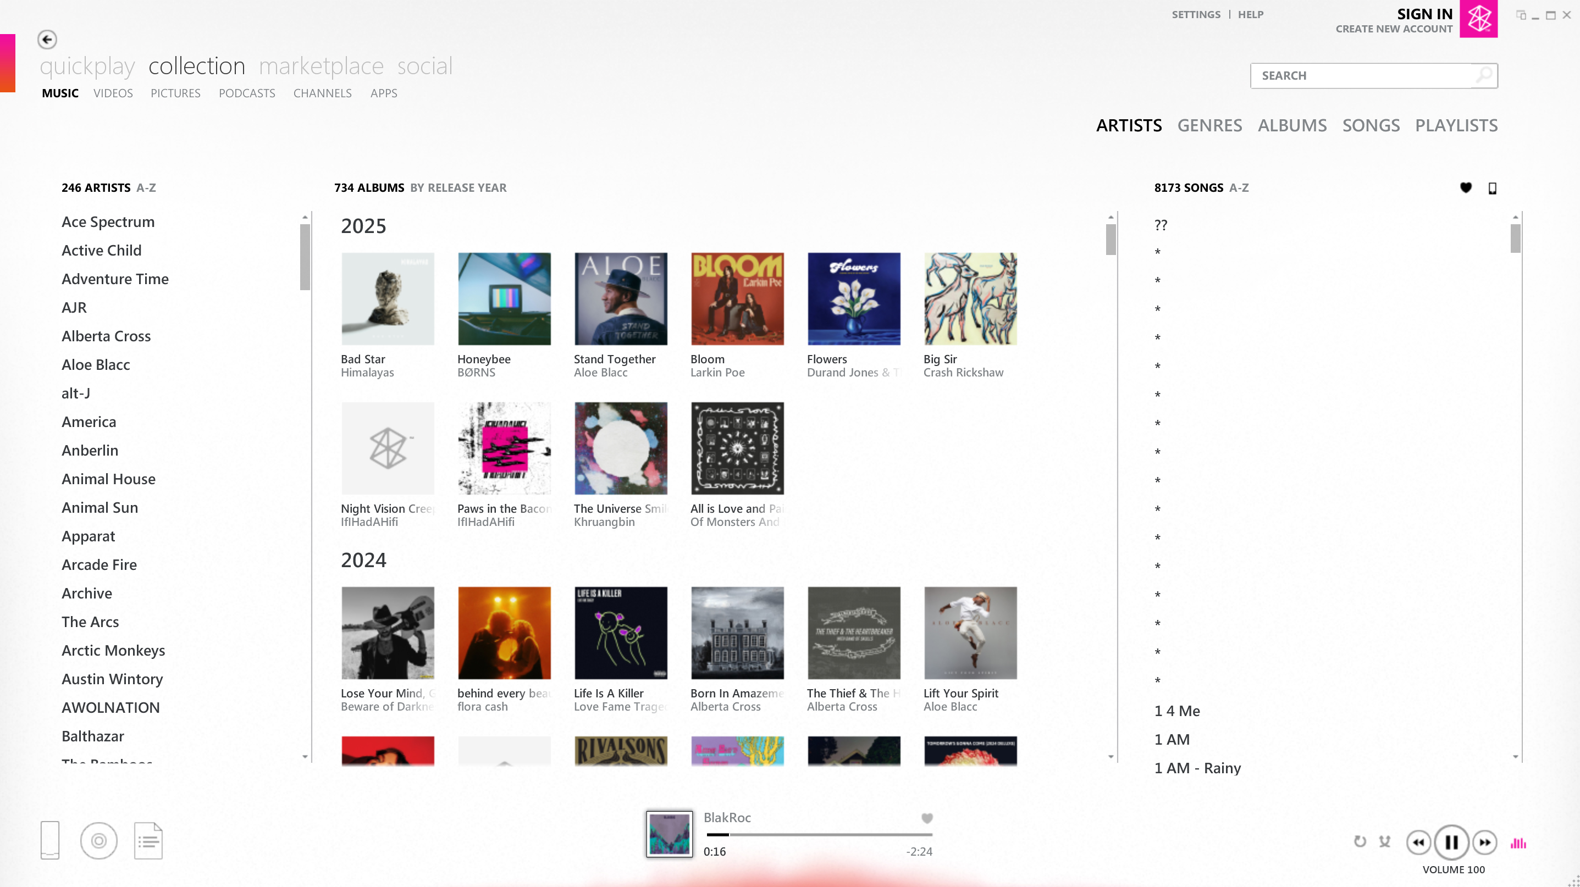Click the device sync icon above songs

click(x=1492, y=188)
